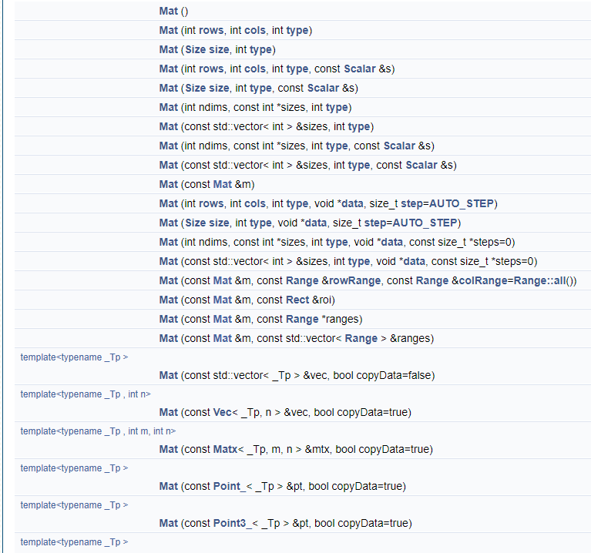Screen dimensions: 591x553
Task: Click the Range::all default value link
Action: pyautogui.click(x=539, y=280)
